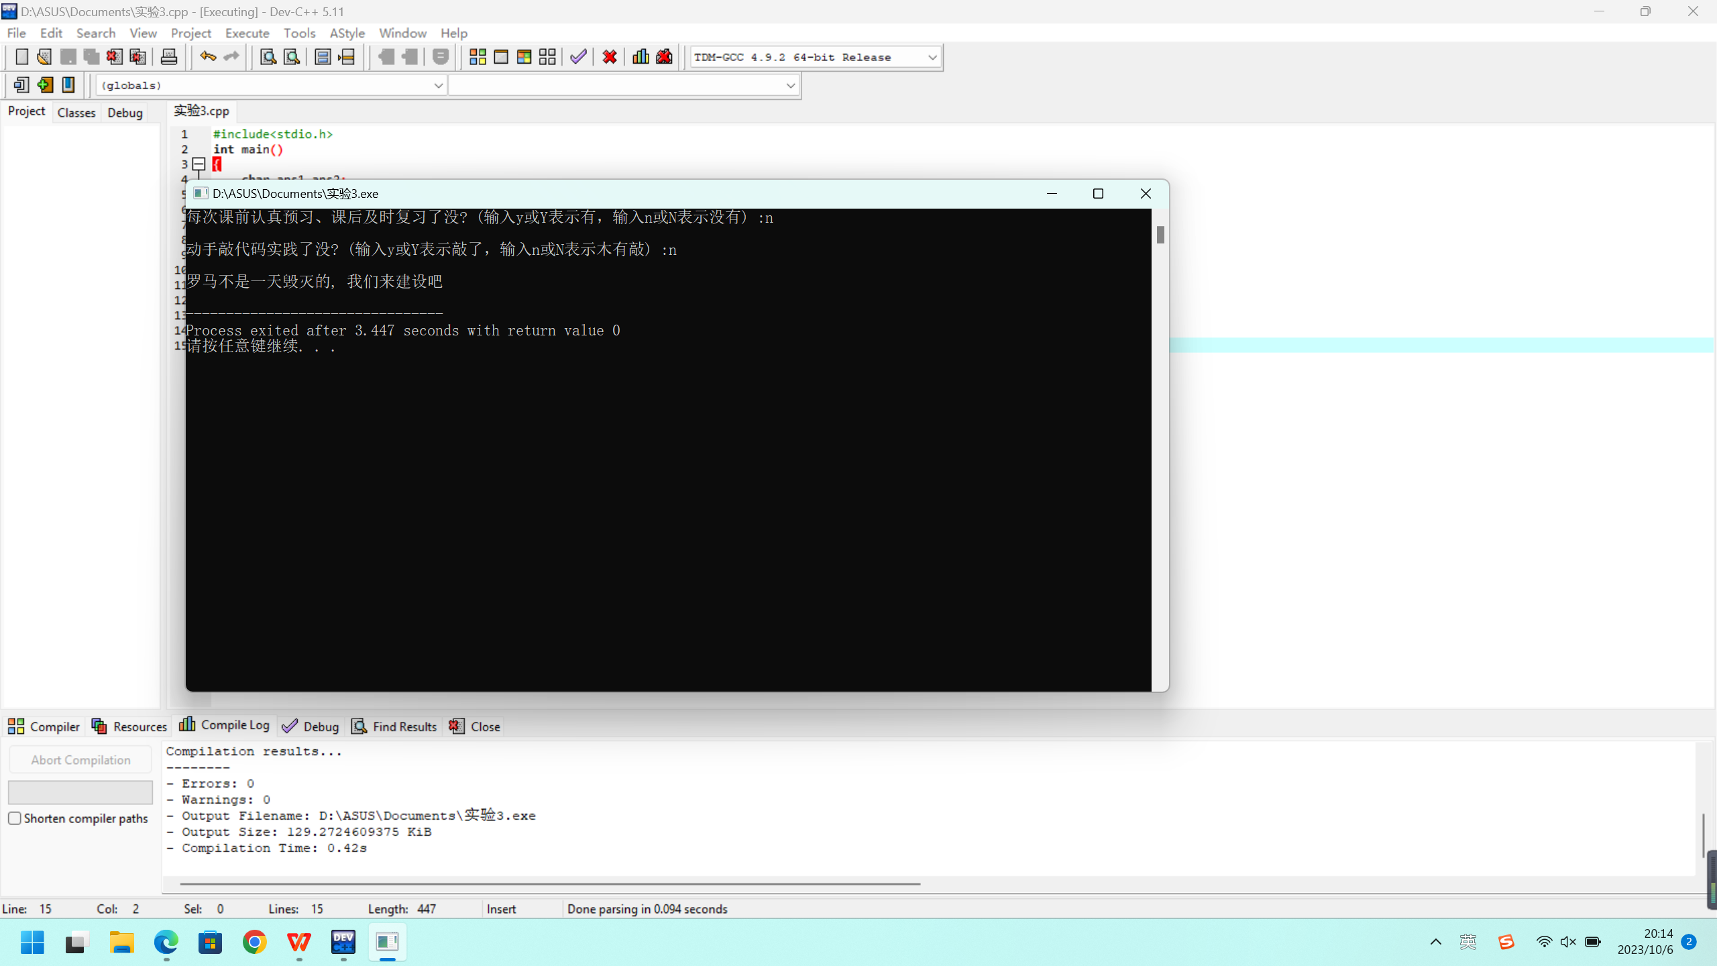Click the Compile icon with four squares
The image size is (1717, 966).
click(x=478, y=57)
